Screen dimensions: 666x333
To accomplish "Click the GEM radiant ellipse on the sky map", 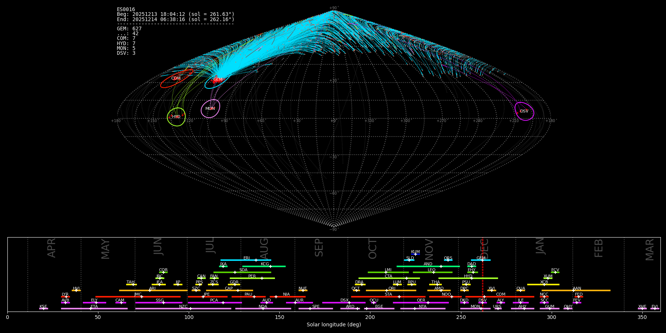I will (x=217, y=80).
